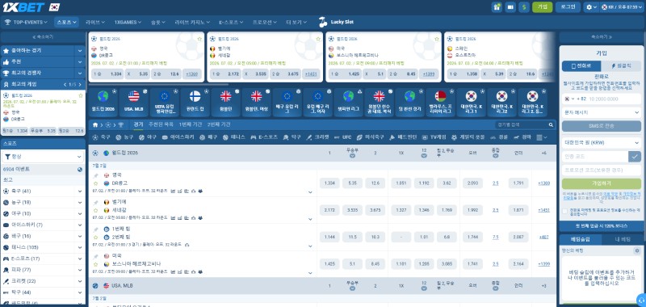The width and height of the screenshot is (646, 307).
Task: Click the SMS로 전송 button
Action: point(601,127)
